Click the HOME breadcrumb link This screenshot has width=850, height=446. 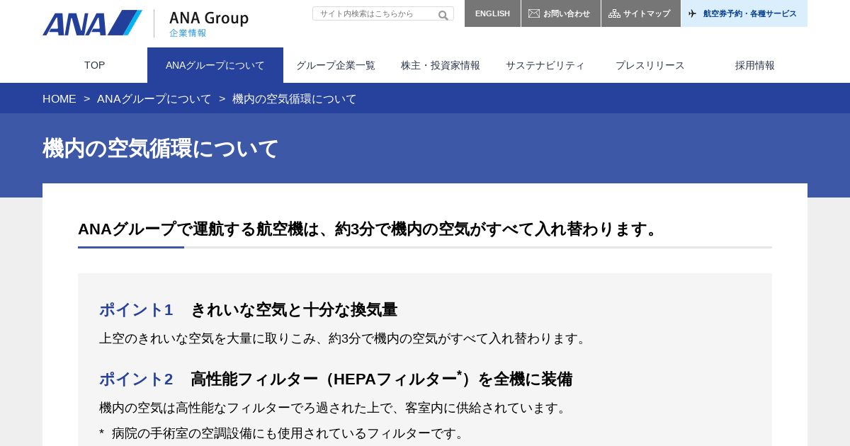(59, 99)
